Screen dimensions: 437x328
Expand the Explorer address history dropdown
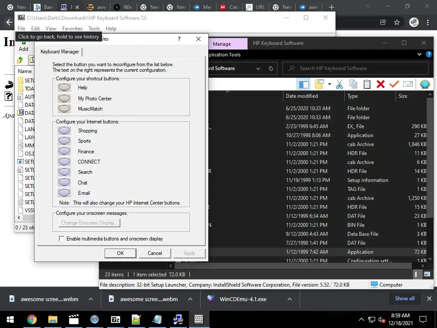click(258, 69)
